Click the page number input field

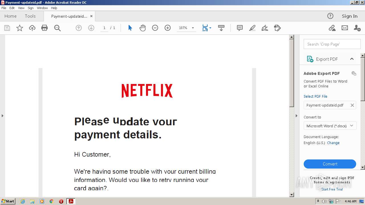104,28
